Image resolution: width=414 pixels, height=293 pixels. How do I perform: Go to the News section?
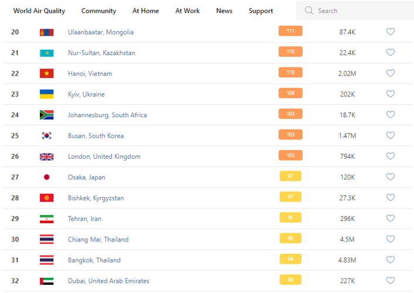tap(224, 11)
